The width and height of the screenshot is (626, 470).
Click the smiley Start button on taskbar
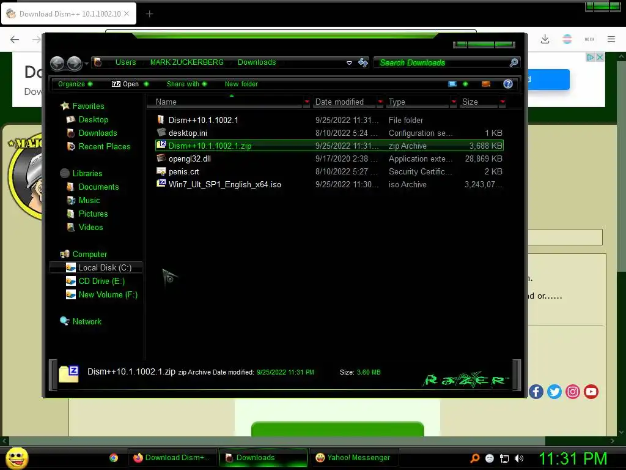(17, 458)
